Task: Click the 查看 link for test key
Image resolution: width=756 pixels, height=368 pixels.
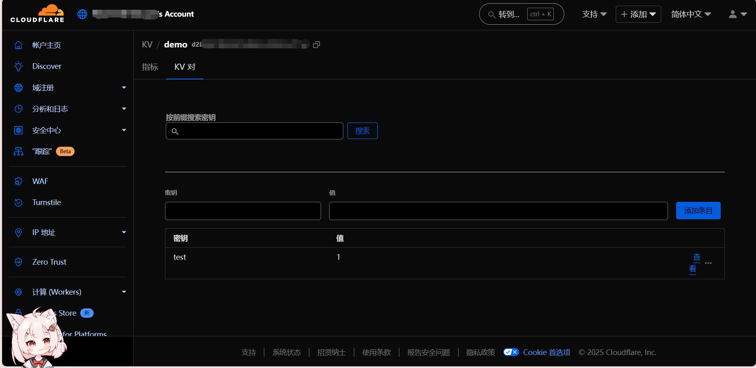Action: point(695,263)
